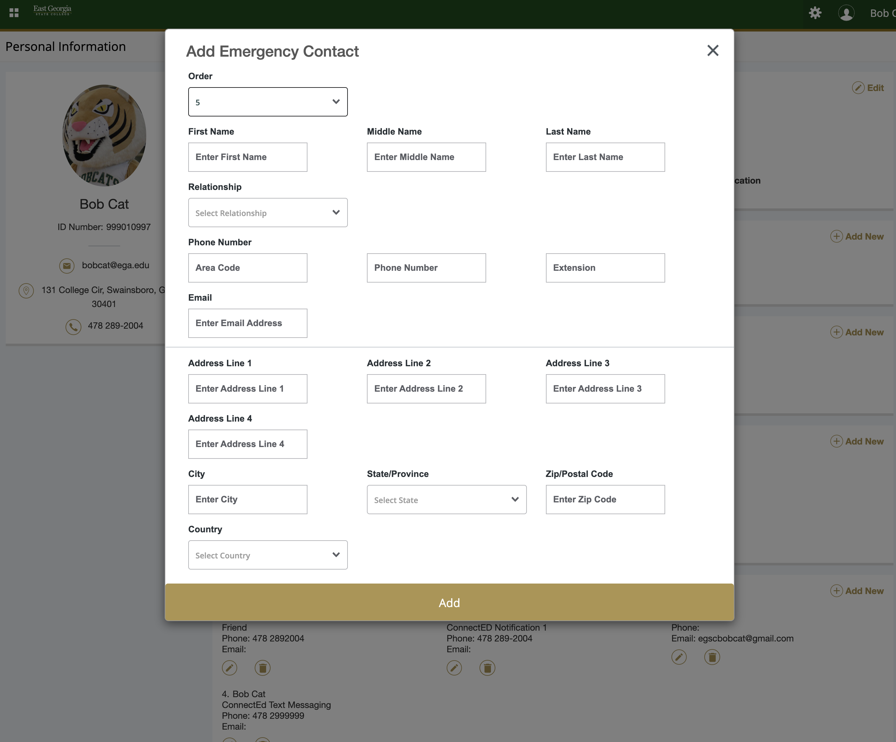Select the Country dropdown expander
Viewport: 896px width, 742px height.
pos(336,554)
